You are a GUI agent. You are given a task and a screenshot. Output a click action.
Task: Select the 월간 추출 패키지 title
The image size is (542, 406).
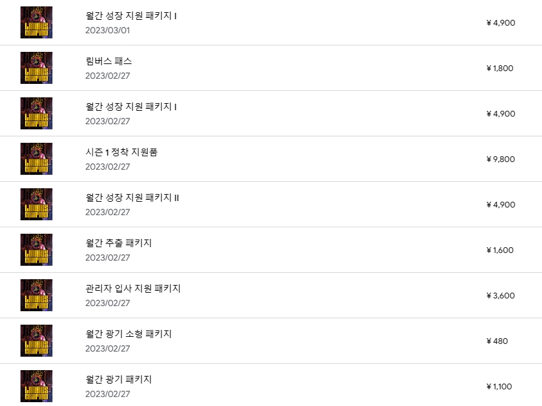point(118,243)
